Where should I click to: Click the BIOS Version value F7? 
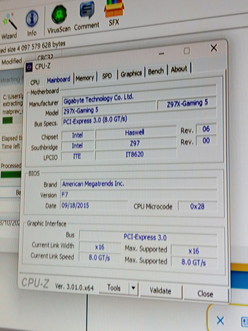point(139,194)
